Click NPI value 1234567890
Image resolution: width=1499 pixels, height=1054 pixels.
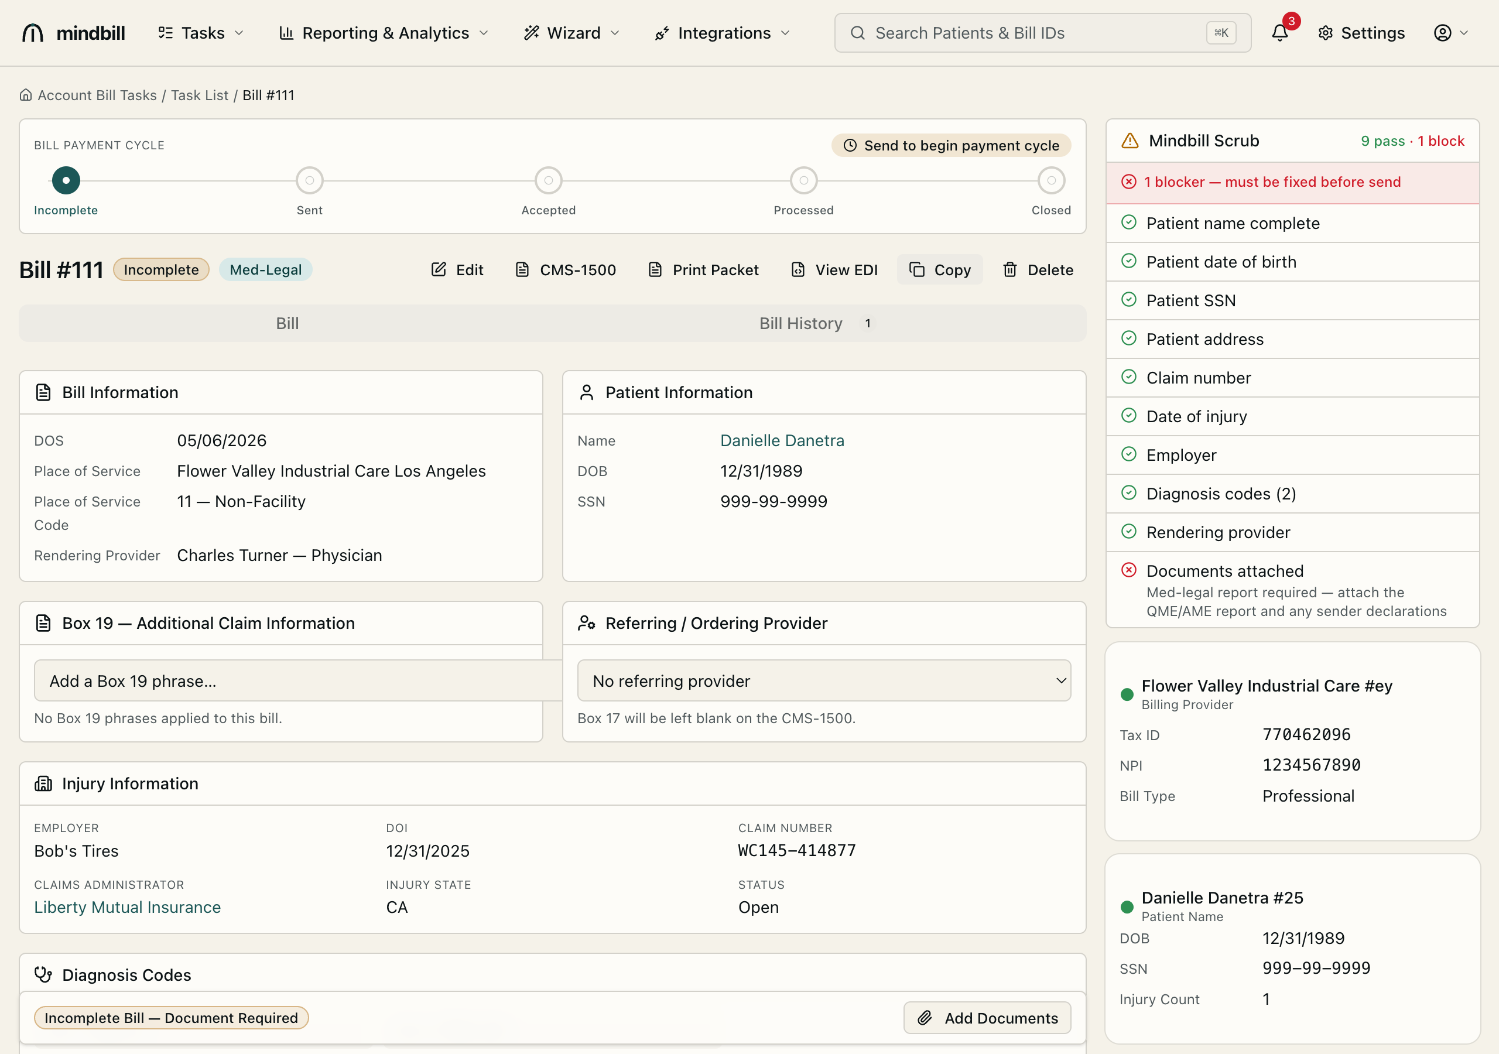click(x=1311, y=764)
